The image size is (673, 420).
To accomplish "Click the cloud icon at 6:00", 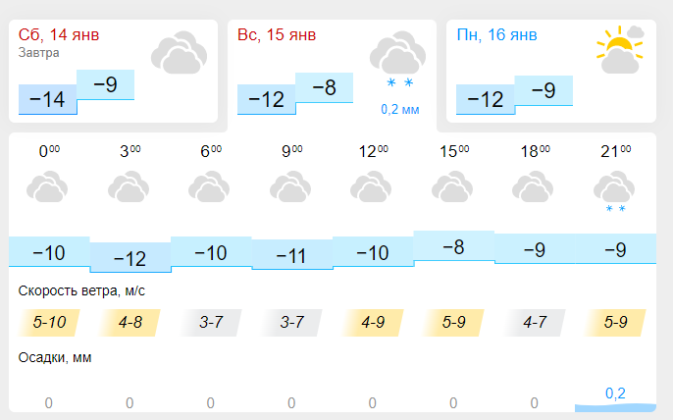I will [209, 186].
